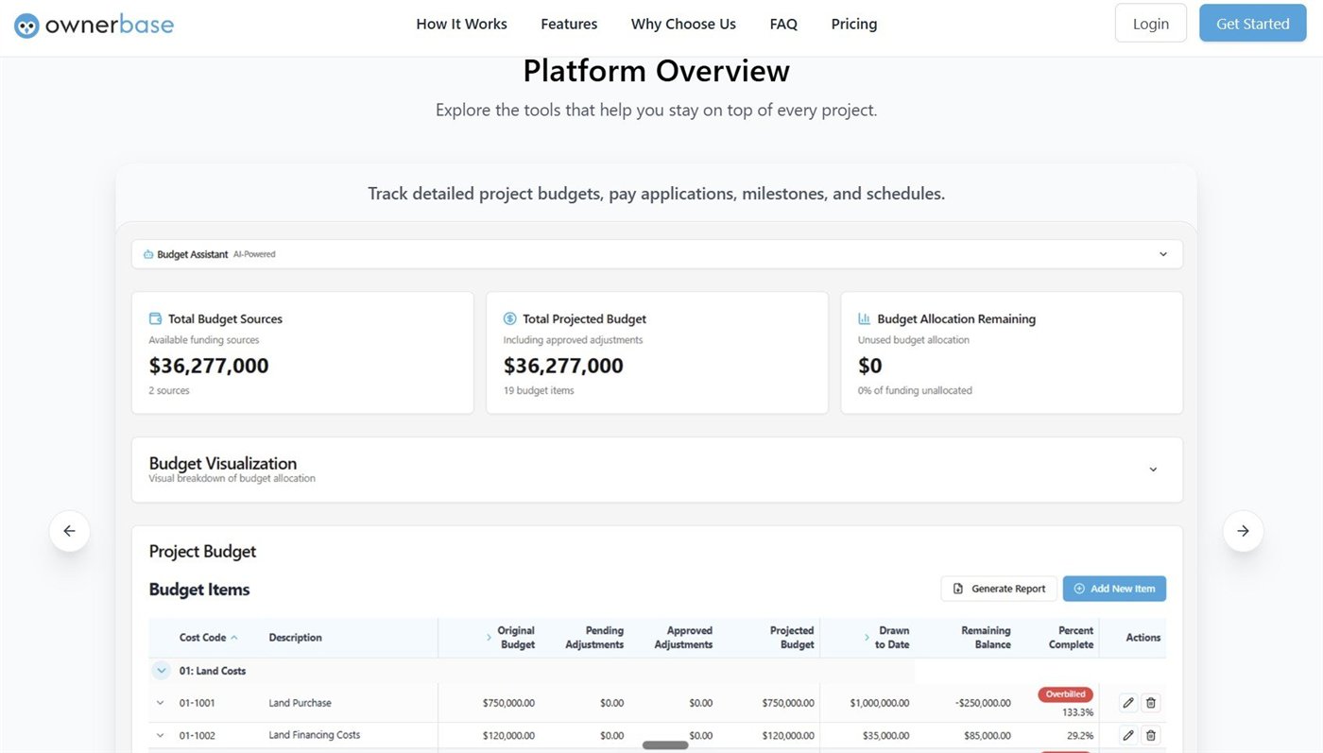
Task: Click the Generate Report button
Action: tap(999, 589)
